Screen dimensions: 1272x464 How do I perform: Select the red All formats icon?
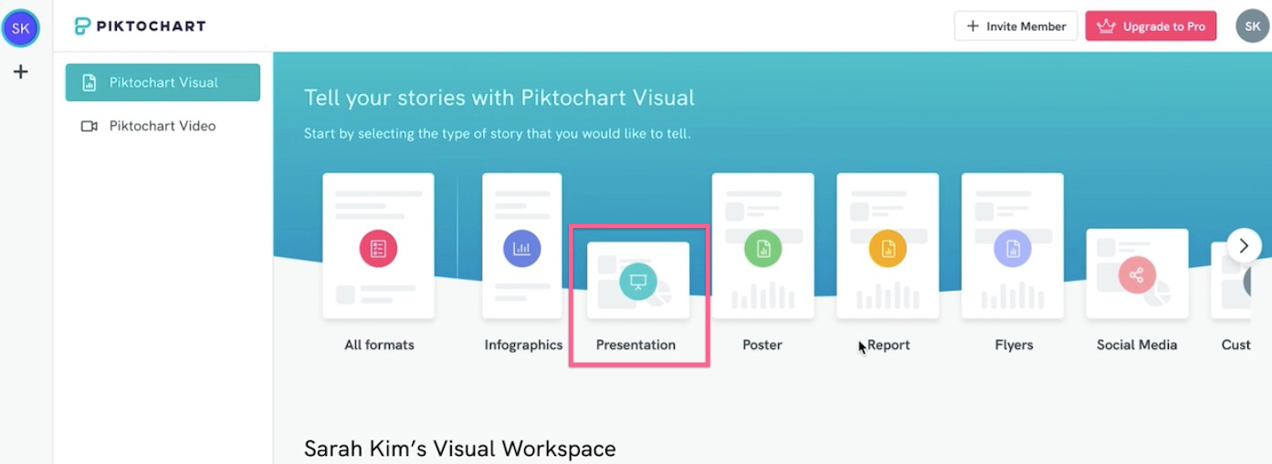[378, 248]
